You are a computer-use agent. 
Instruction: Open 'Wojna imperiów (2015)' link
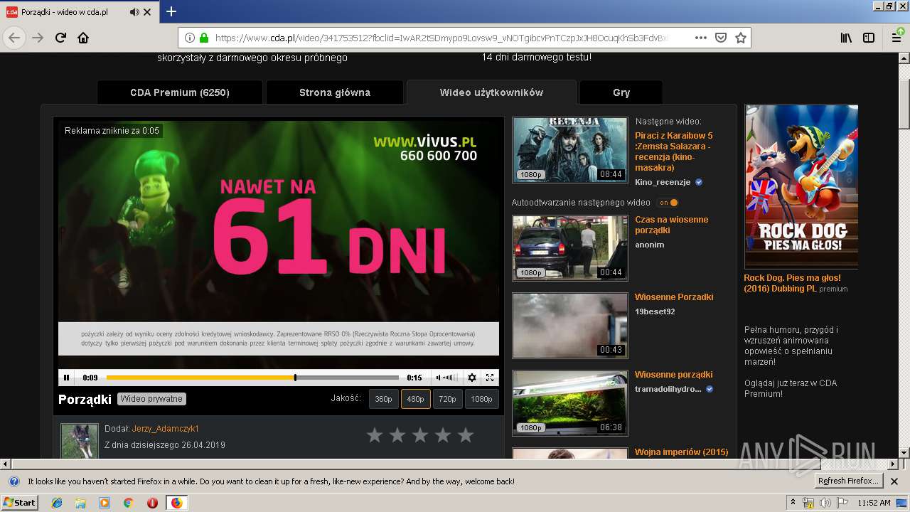(x=681, y=452)
